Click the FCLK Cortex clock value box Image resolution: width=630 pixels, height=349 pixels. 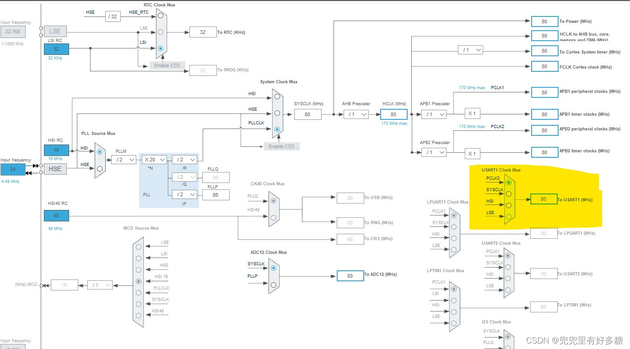tap(544, 66)
